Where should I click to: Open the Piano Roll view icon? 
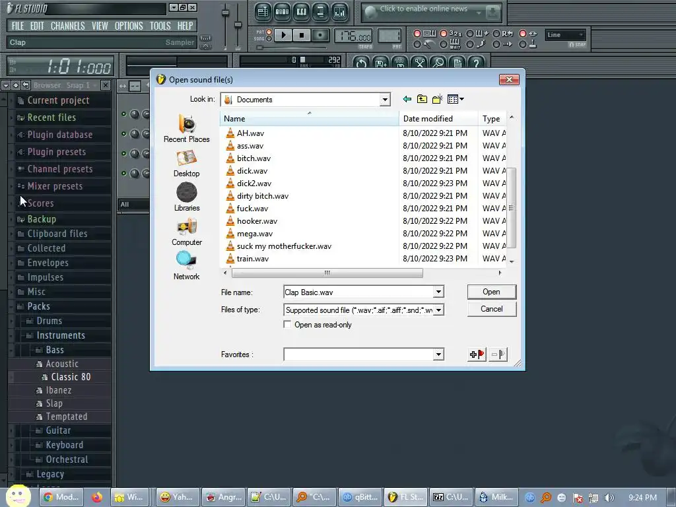click(x=301, y=12)
